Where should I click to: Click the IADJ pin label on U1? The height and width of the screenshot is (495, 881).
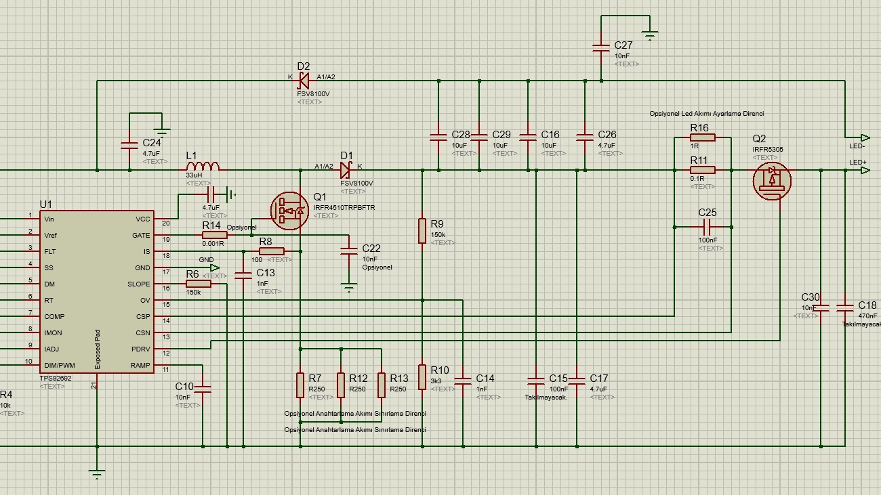(52, 349)
